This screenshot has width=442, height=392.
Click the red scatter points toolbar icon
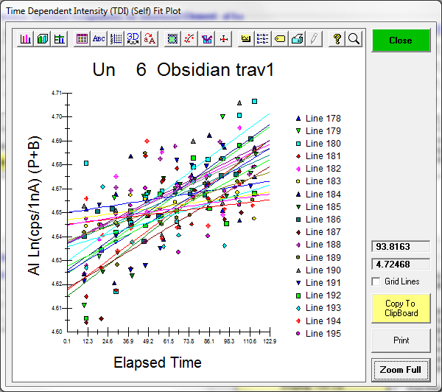(190, 39)
